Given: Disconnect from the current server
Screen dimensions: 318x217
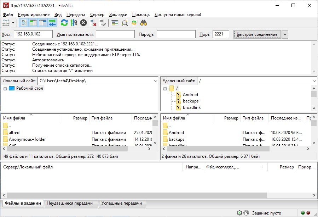Looking at the screenshot, I should point(93,23).
